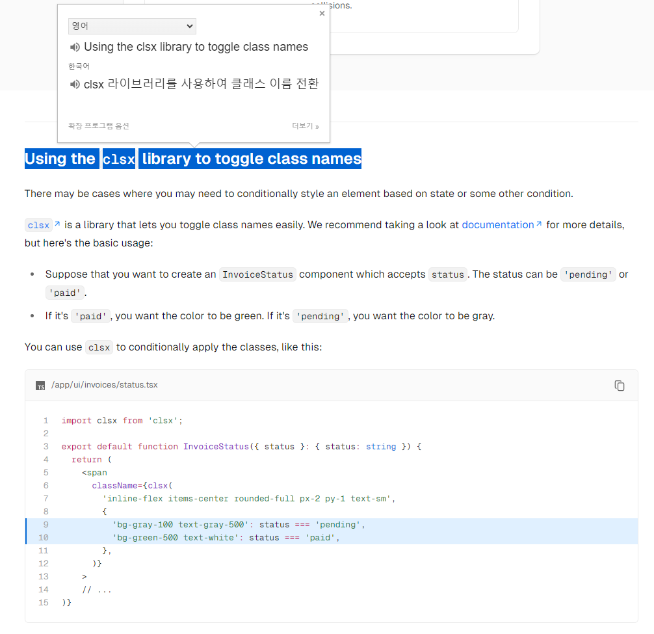Play audio for the English source text

[75, 47]
